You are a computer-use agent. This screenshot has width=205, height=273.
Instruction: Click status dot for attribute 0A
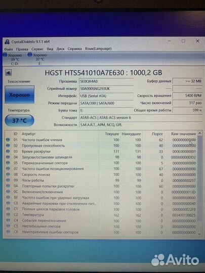pyautogui.click(x=8, y=186)
